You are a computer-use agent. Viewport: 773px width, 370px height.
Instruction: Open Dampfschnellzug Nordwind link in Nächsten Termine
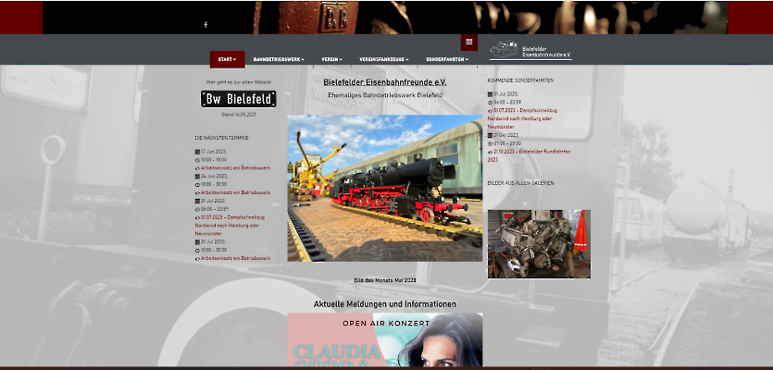tap(231, 225)
